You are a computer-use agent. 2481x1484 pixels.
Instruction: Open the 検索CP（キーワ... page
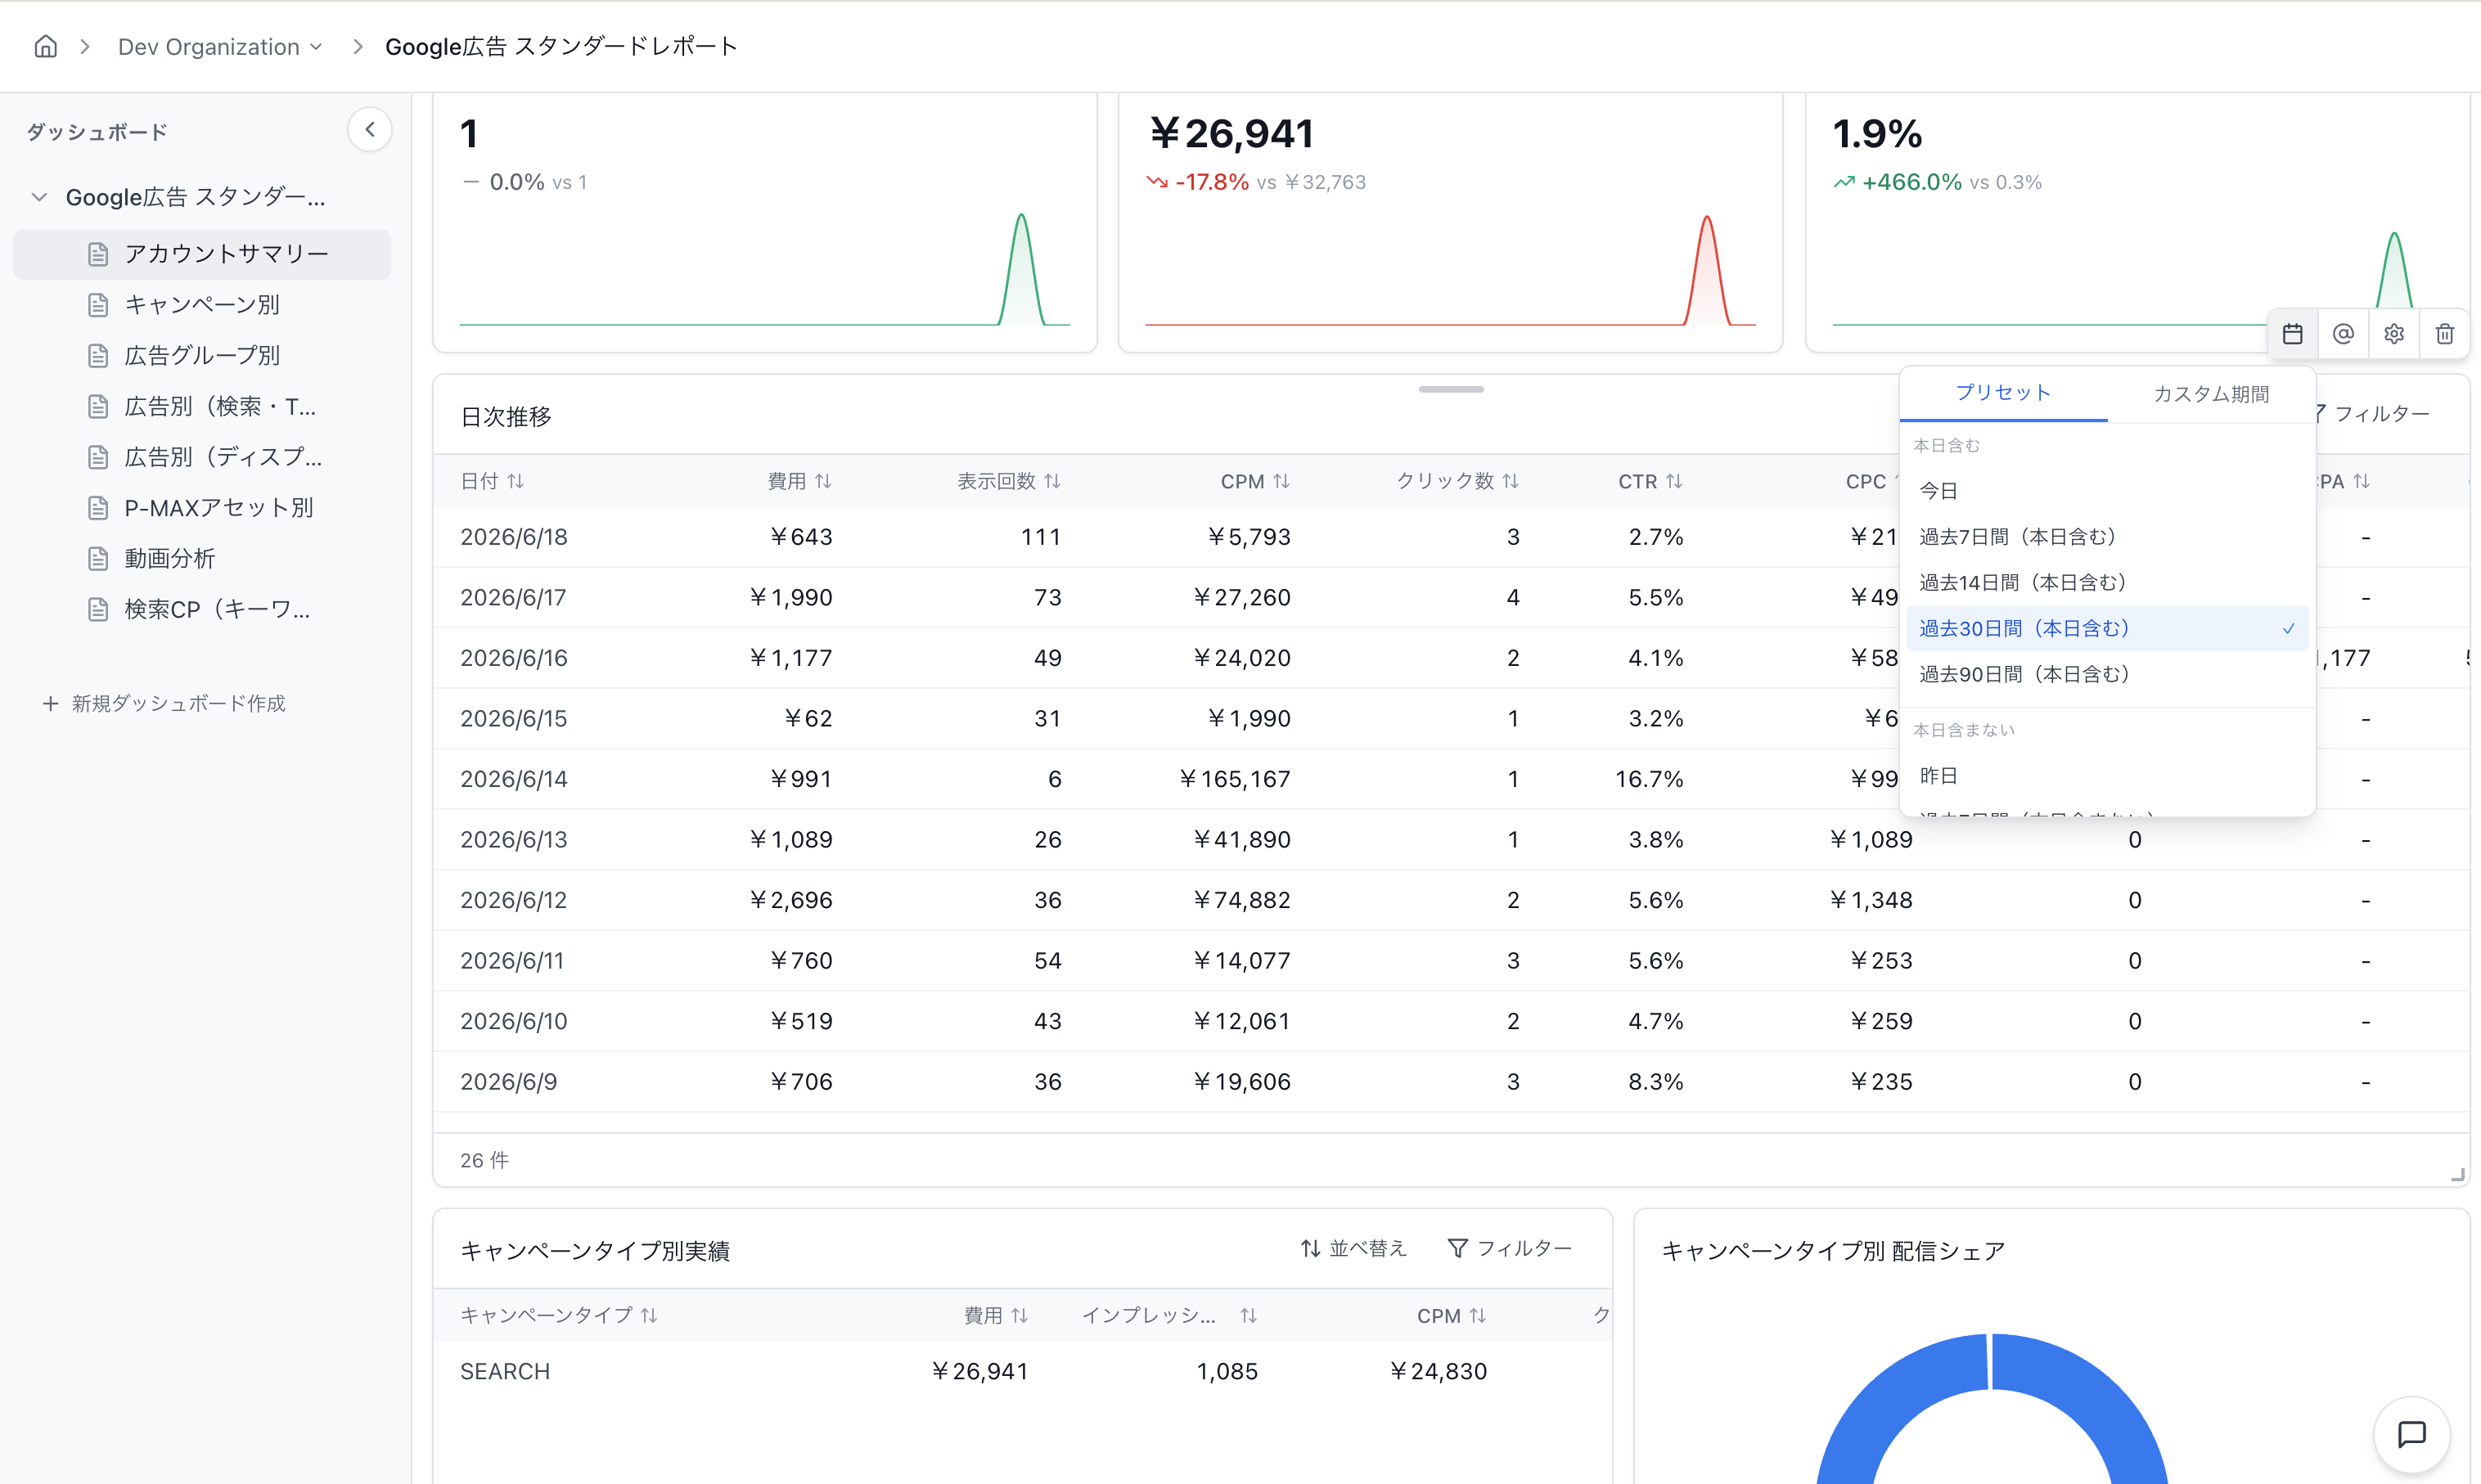click(202, 609)
